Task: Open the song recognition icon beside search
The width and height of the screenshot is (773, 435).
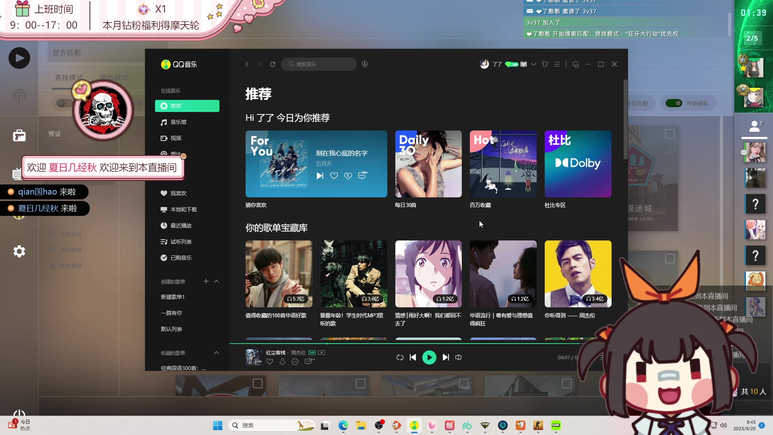Action: [365, 64]
